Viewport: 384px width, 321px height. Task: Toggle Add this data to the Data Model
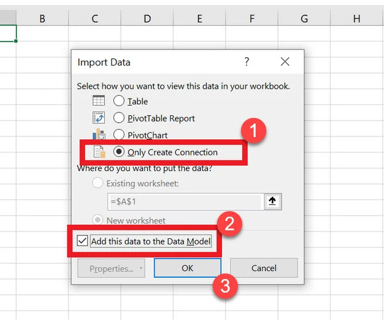point(83,241)
